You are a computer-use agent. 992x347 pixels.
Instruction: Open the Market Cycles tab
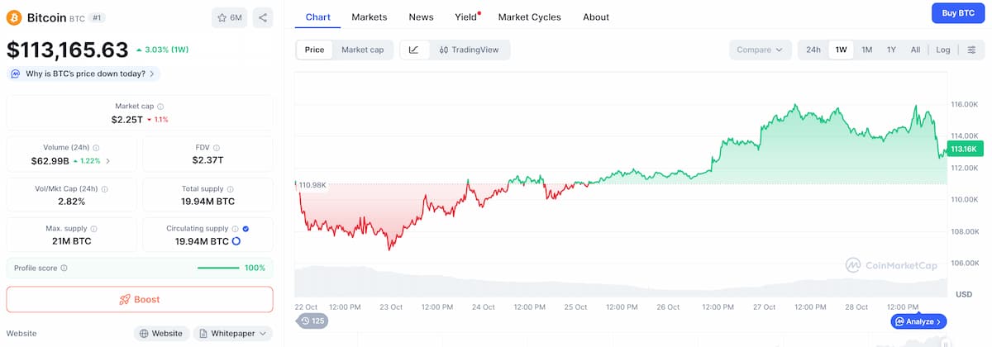click(x=529, y=17)
